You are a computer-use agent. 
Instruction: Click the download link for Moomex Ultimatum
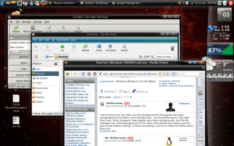pyautogui.click(x=106, y=81)
